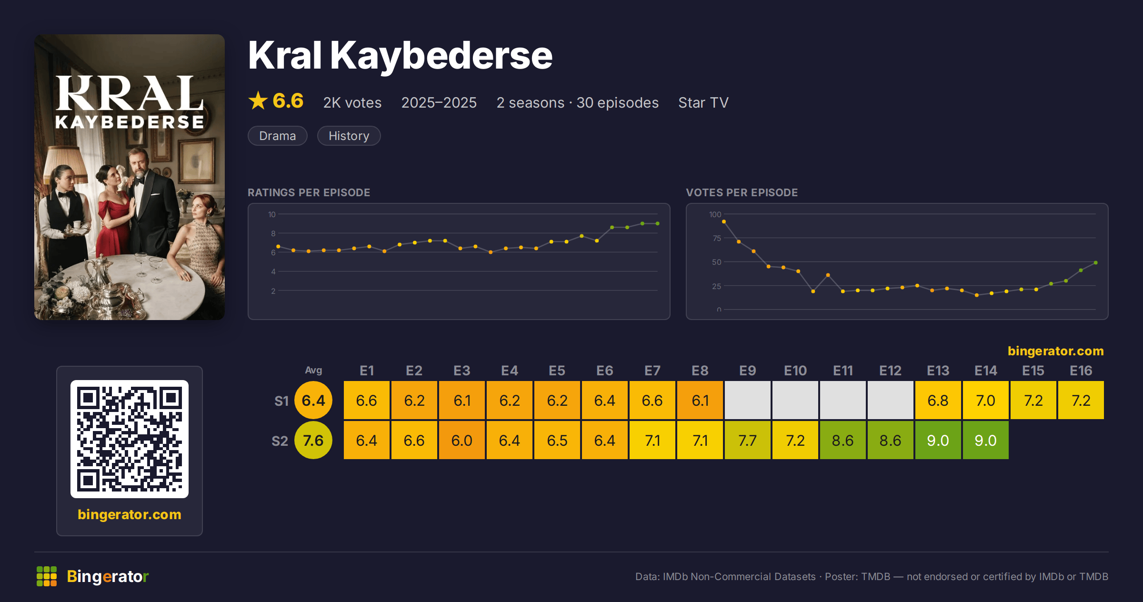Open the Drama genre tag

tap(278, 136)
